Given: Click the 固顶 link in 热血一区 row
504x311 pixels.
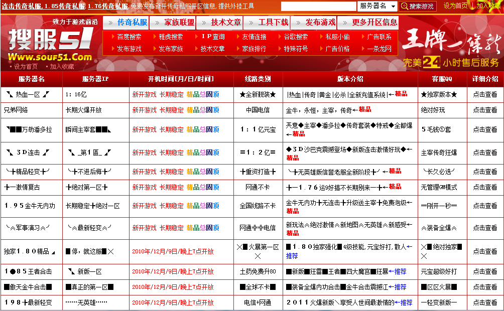Looking at the screenshot, I should pos(213,94).
